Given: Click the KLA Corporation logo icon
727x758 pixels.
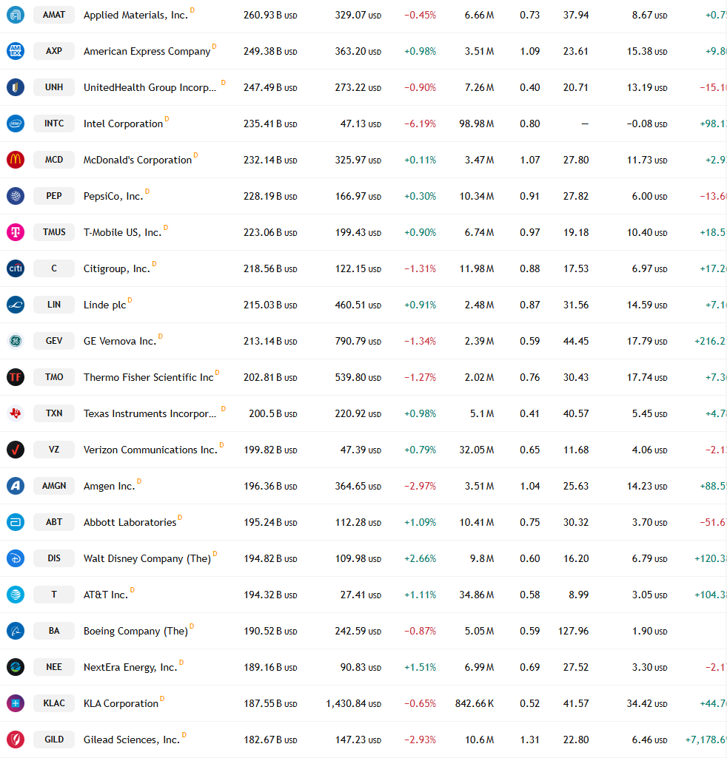Looking at the screenshot, I should click(16, 703).
